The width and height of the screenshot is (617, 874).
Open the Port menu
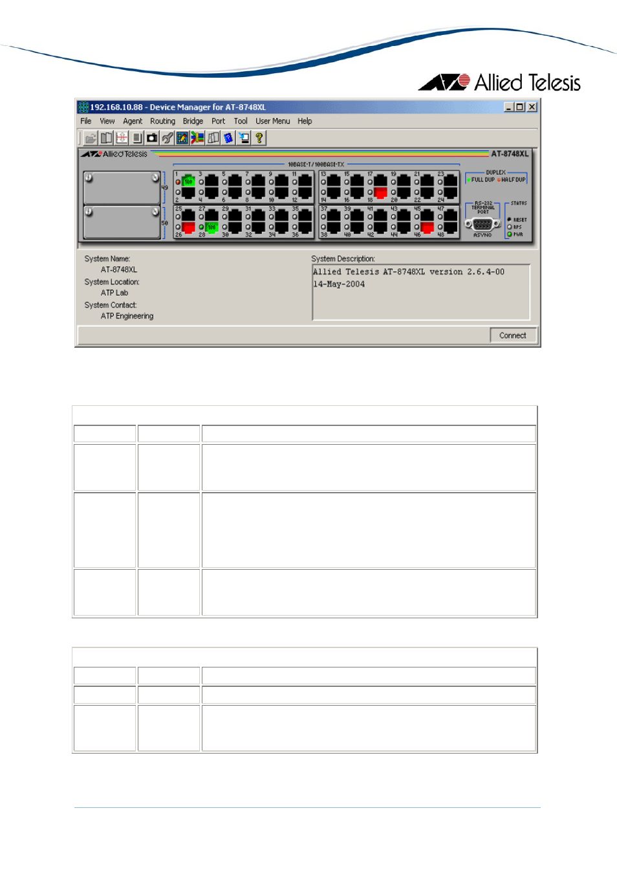pos(219,121)
